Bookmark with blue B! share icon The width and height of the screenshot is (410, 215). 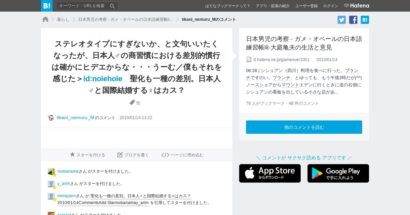[365, 20]
